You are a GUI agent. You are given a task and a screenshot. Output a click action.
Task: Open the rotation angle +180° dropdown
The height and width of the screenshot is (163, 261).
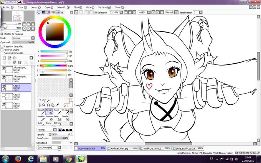pyautogui.click(x=149, y=12)
